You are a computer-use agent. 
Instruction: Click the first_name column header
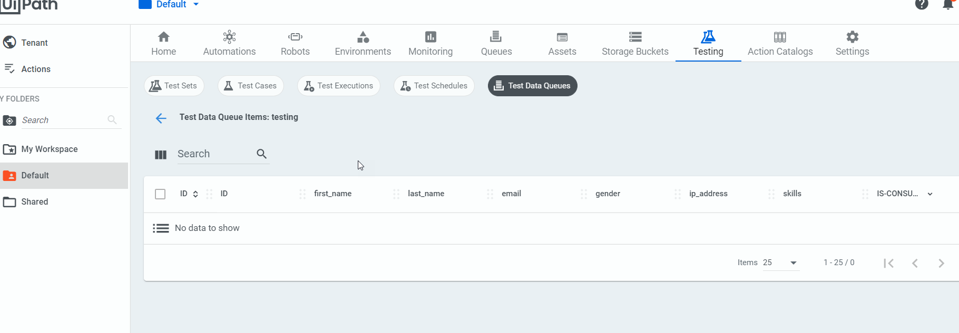tap(333, 194)
